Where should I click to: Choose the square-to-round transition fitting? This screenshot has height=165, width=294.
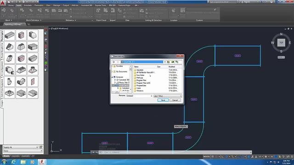[x=33, y=70]
